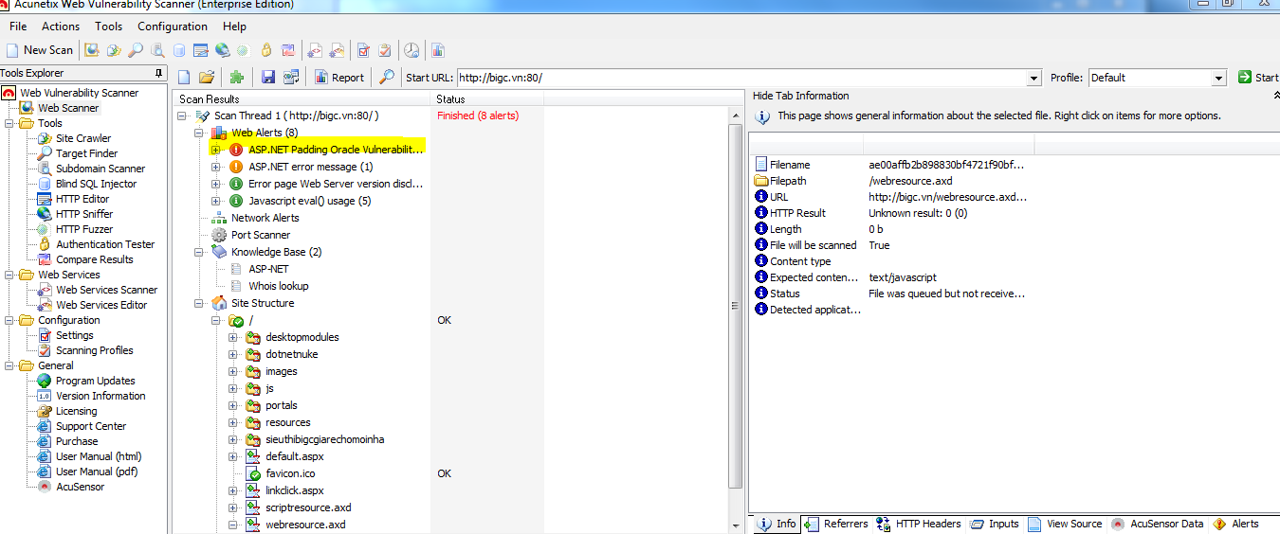Image resolution: width=1280 pixels, height=534 pixels.
Task: Expand ASP.NET error message alert
Action: coord(216,167)
